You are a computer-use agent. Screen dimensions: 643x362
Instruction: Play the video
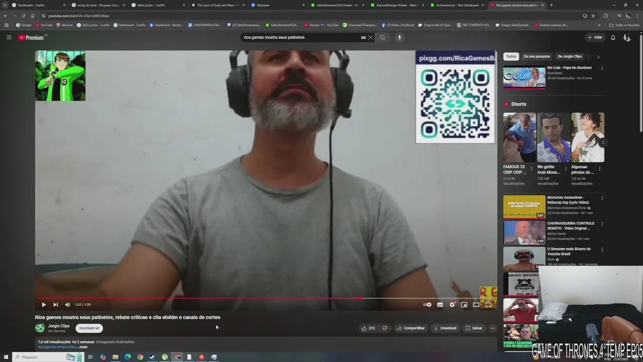(44, 304)
